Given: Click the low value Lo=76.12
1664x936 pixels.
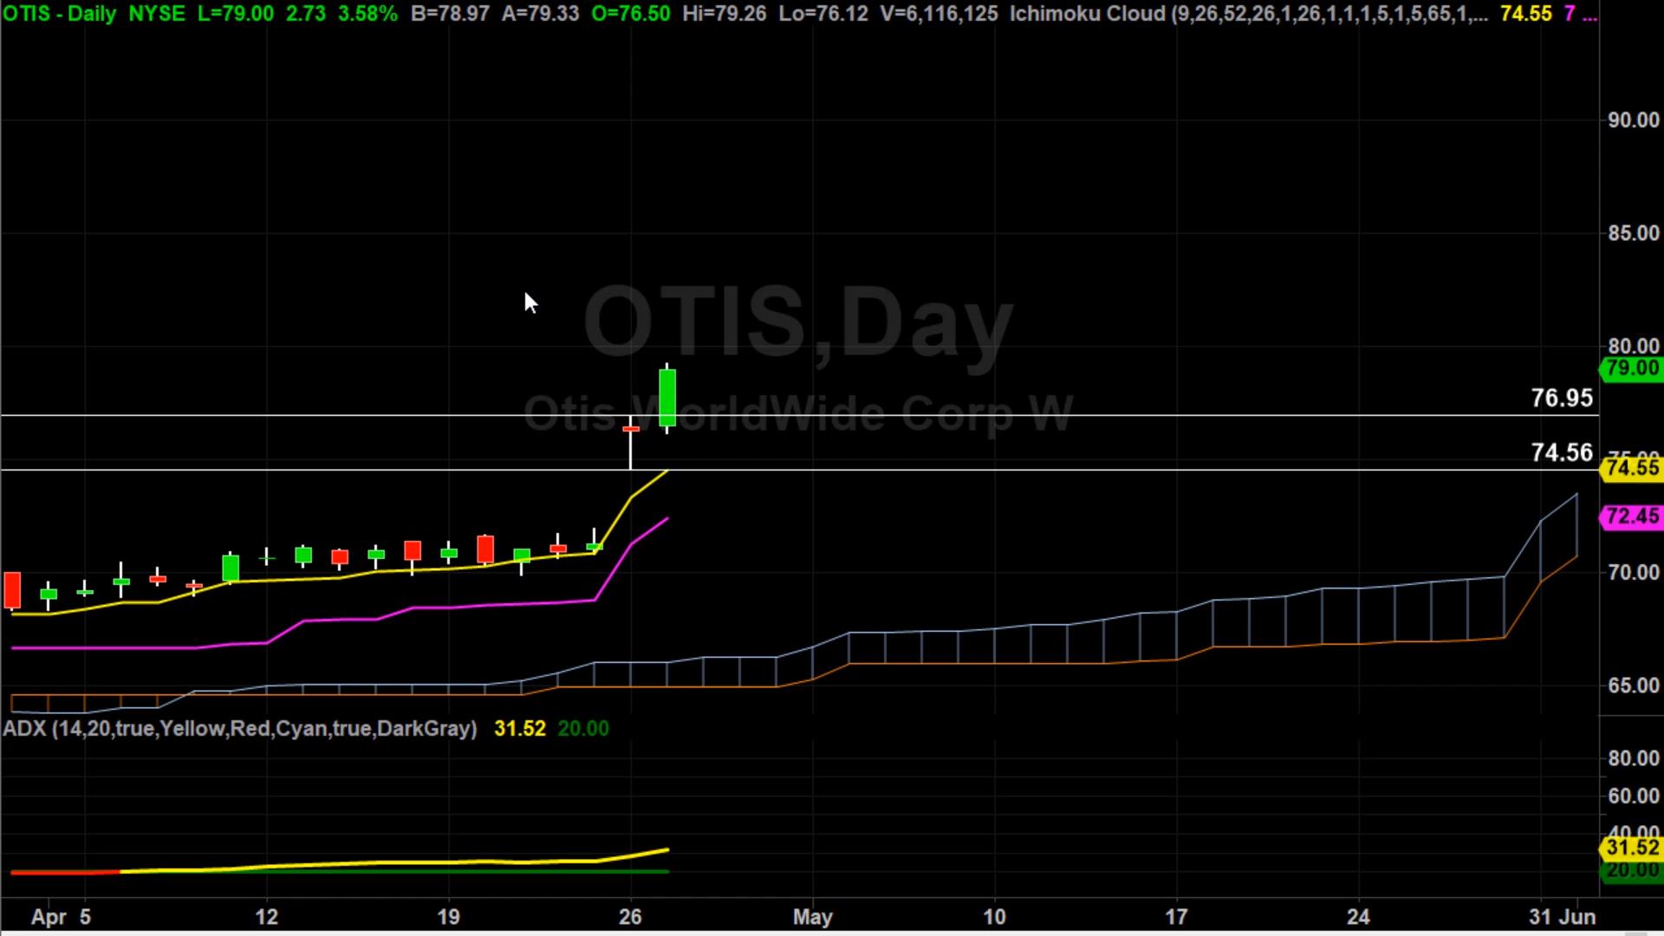Looking at the screenshot, I should [x=823, y=14].
